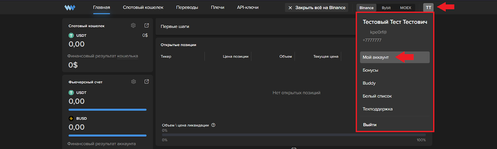Open Бонусы in the profile menu
The height and width of the screenshot is (149, 497).
tap(371, 70)
